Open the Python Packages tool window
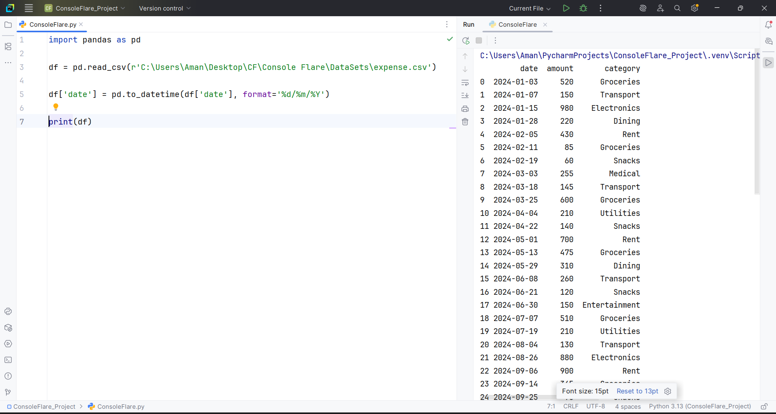This screenshot has width=776, height=414. pyautogui.click(x=8, y=328)
